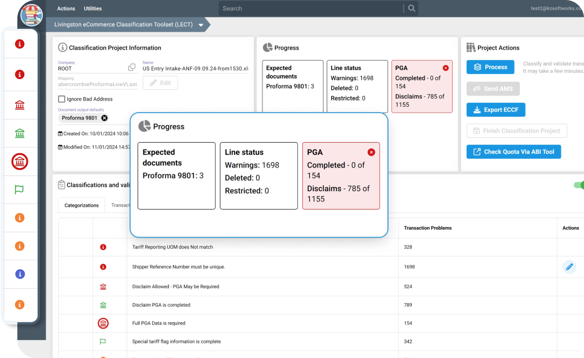The image size is (584, 358).
Task: Click the value 524 in Transaction Problems
Action: coord(408,286)
